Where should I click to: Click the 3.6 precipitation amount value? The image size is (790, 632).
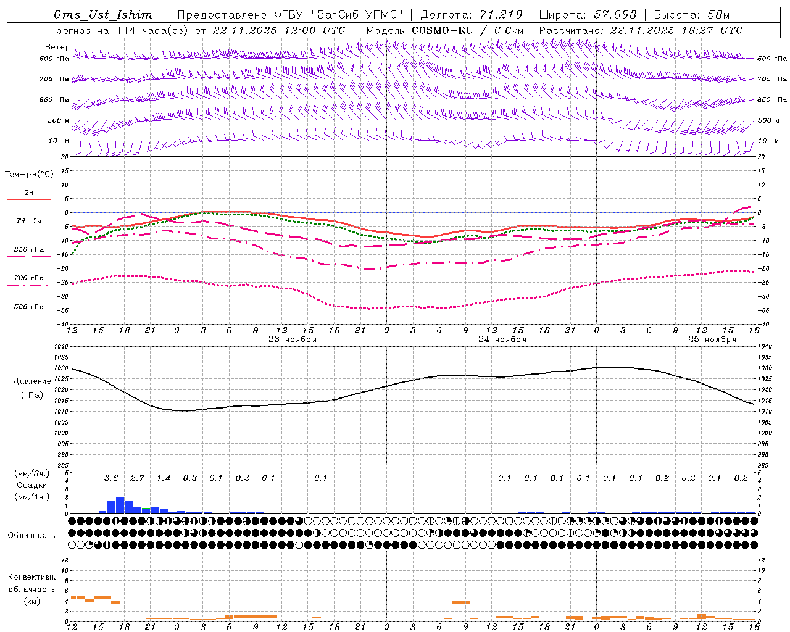coord(111,478)
